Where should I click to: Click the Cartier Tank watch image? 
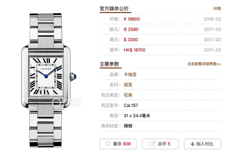point(48,80)
